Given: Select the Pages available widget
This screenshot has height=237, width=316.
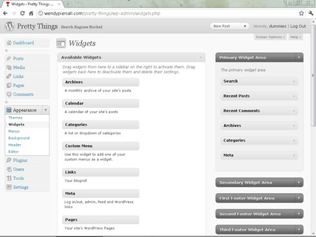Looking at the screenshot, I should tap(101, 220).
